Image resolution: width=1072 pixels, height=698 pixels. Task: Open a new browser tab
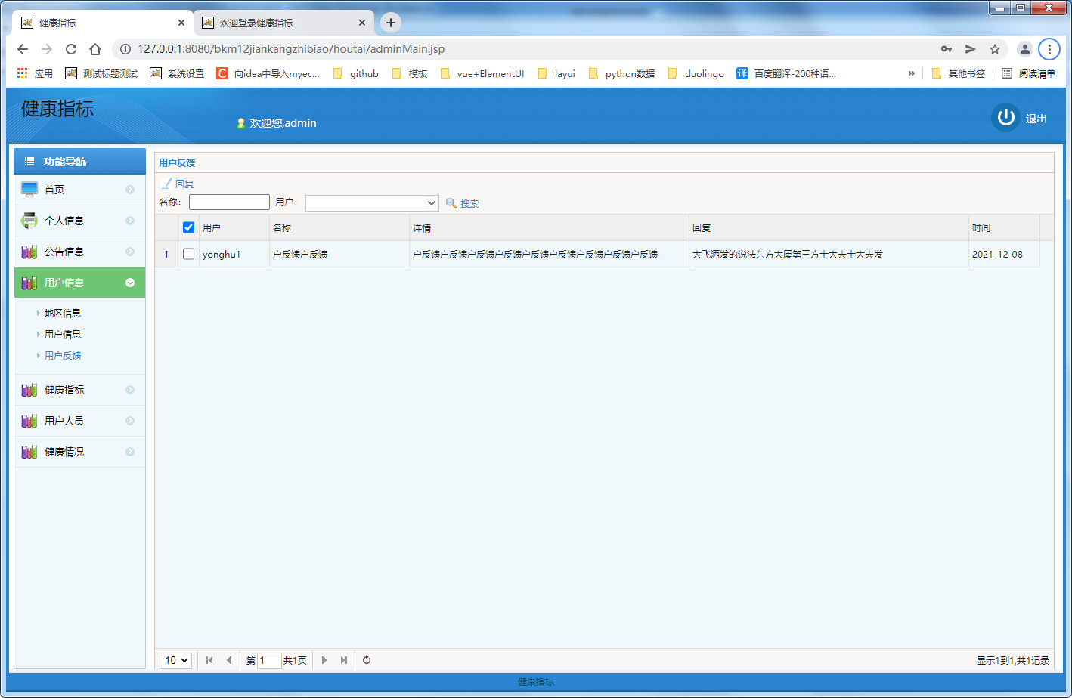(x=390, y=23)
